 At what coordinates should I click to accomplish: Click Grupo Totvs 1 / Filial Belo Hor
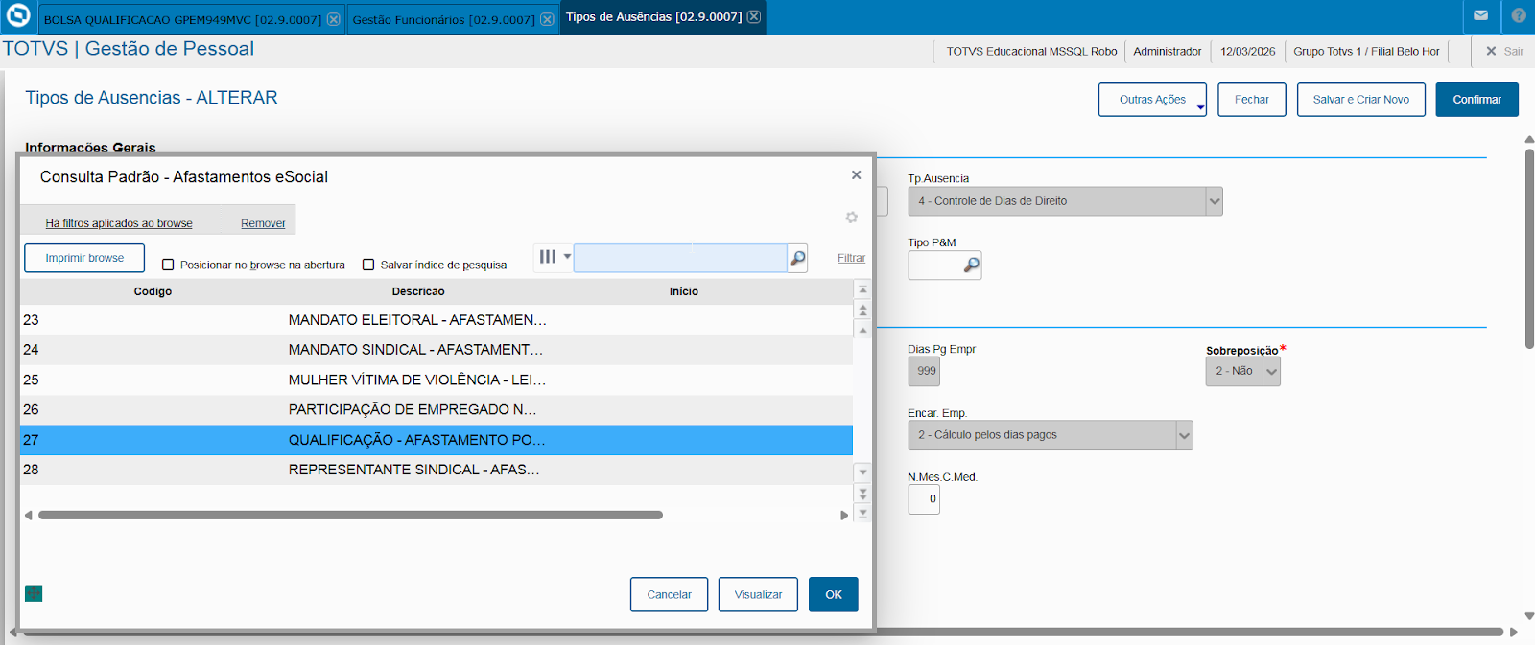pos(1366,52)
